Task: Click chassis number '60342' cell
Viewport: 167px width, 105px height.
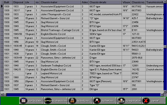Action: click(138, 73)
